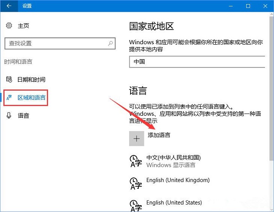Click the scrollbar up arrow
This screenshot has height=212, width=274.
click(271, 14)
